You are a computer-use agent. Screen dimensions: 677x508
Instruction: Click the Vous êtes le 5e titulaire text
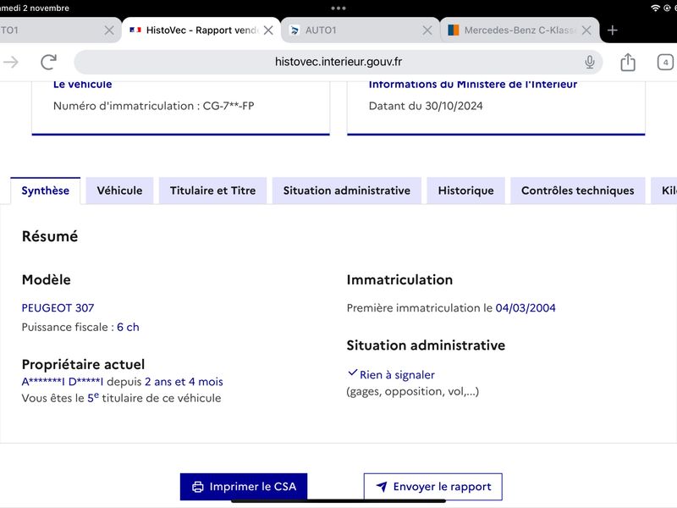(x=121, y=398)
